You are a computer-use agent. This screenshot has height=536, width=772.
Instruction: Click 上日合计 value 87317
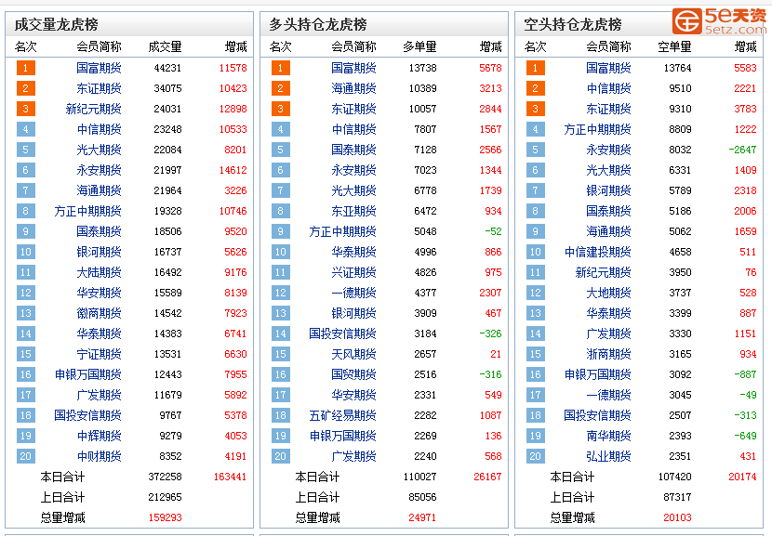tap(677, 497)
